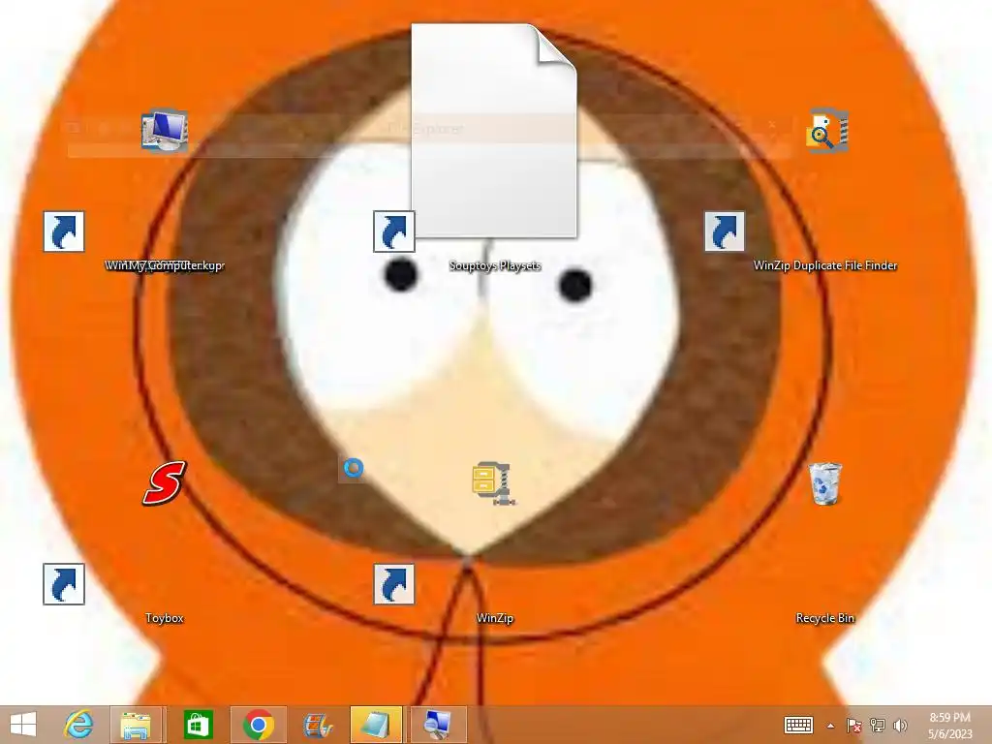This screenshot has width=992, height=744.
Task: Open the volume speaker tray icon
Action: 900,725
